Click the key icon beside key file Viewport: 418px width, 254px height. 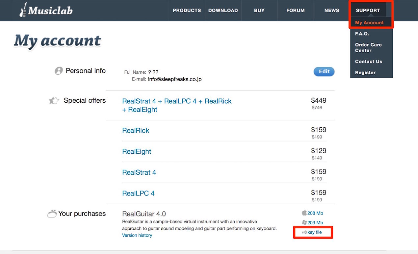click(x=304, y=232)
